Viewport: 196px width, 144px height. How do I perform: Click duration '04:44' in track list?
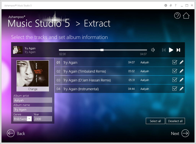[131, 89]
